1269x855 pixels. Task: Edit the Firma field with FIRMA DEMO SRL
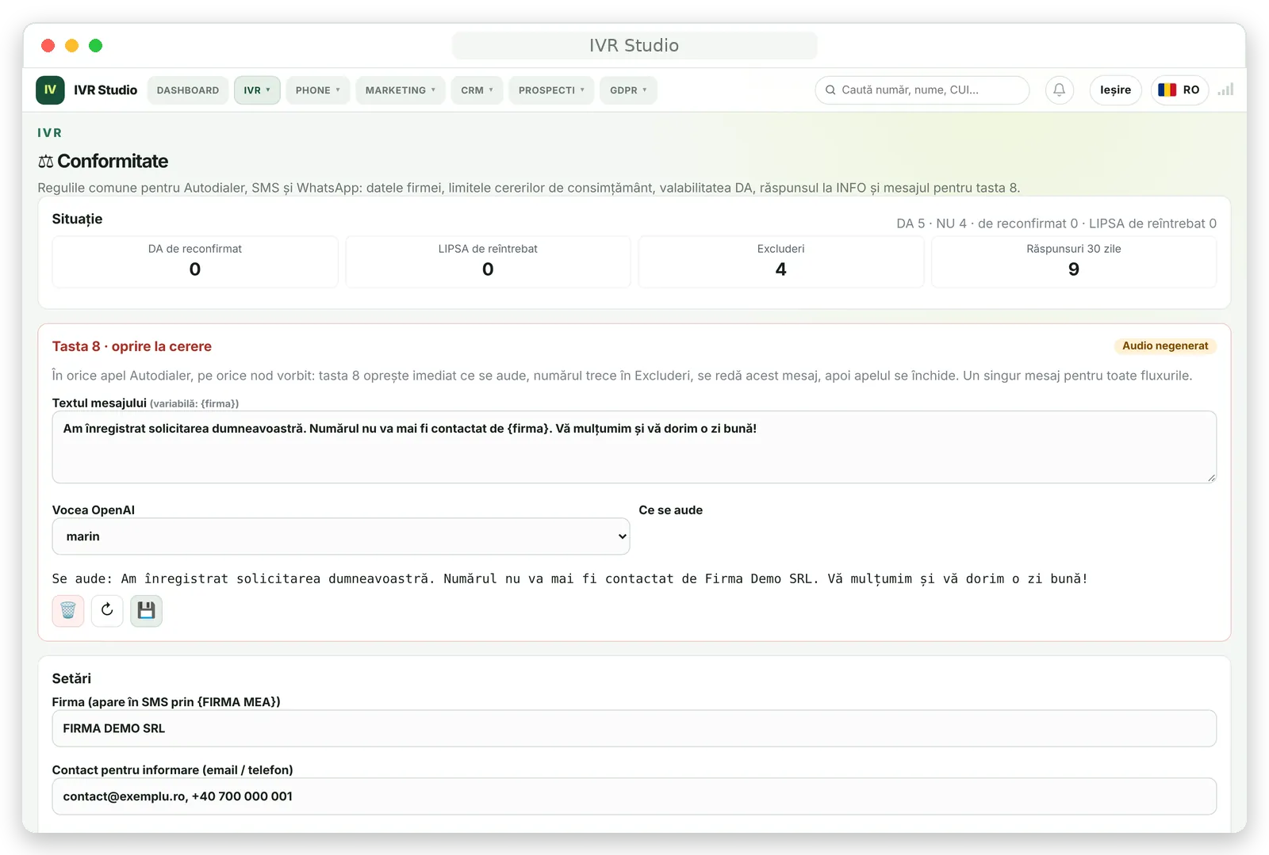click(x=634, y=728)
